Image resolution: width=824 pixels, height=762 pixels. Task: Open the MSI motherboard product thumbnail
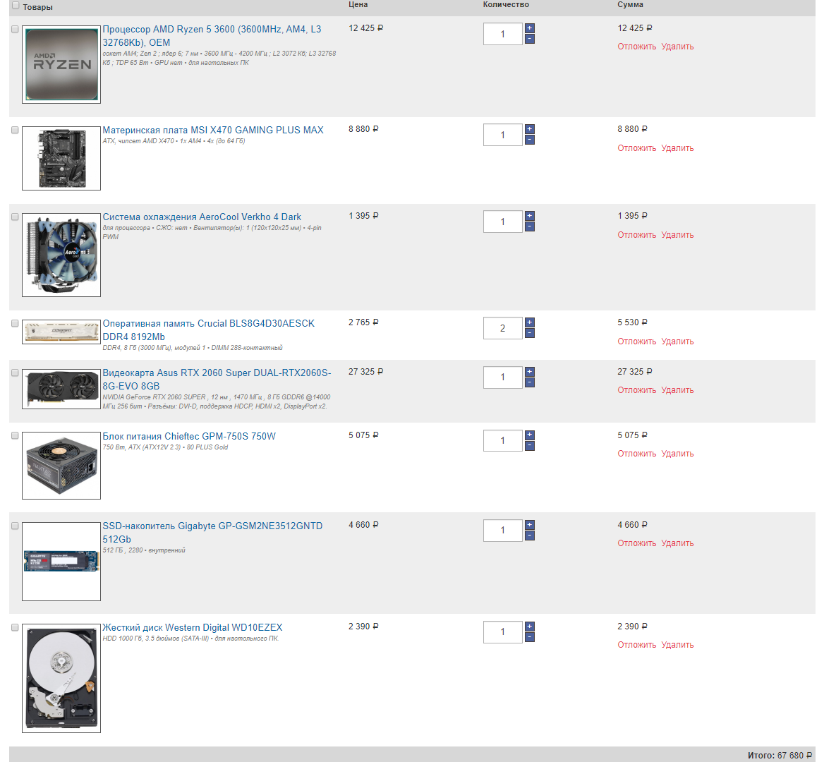click(x=61, y=158)
